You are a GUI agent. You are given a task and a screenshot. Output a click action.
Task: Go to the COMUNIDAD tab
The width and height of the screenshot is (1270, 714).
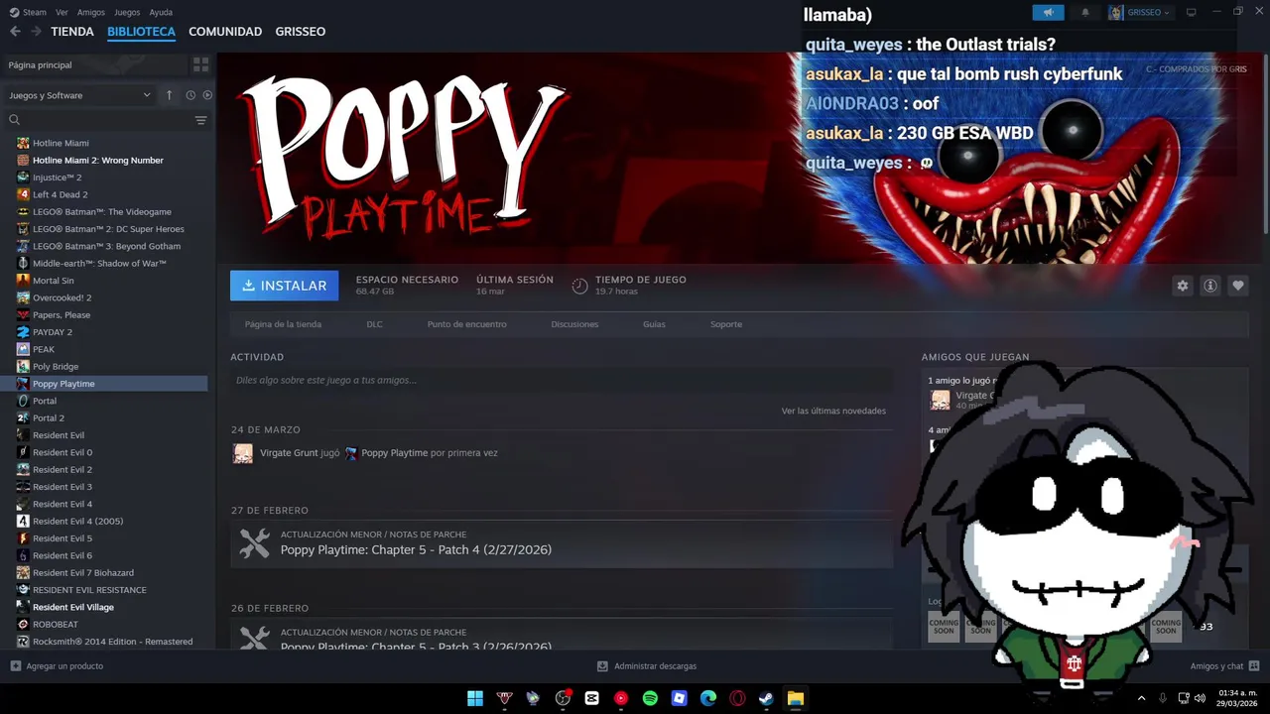click(x=225, y=32)
